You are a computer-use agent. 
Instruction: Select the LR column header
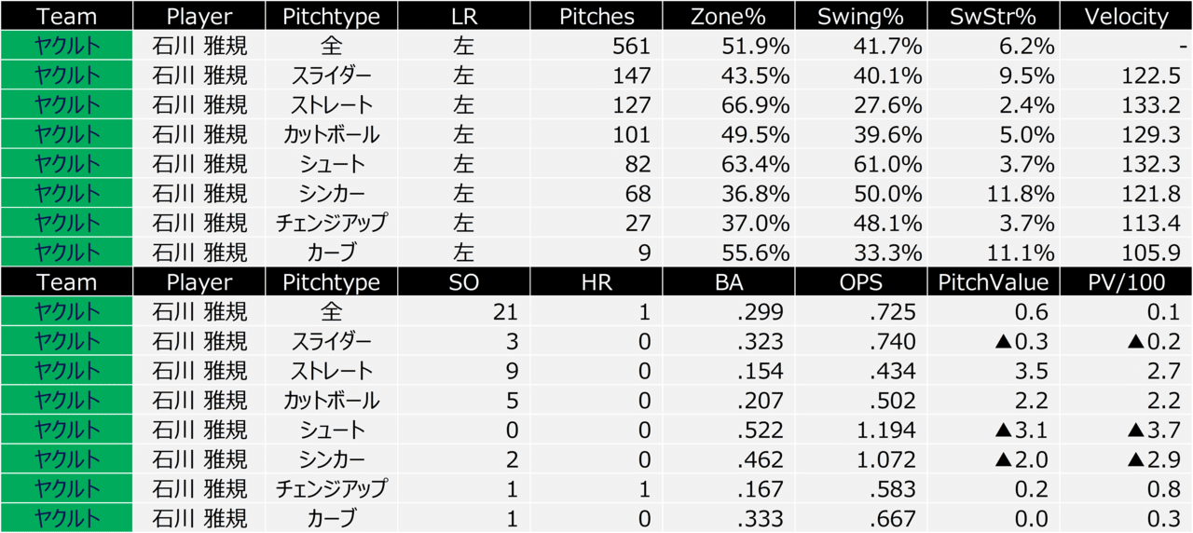coord(463,16)
